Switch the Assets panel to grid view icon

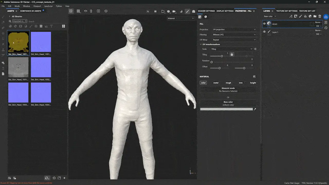coord(63,26)
